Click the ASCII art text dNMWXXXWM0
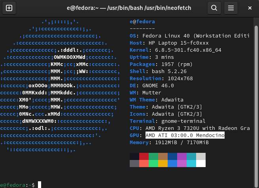The height and width of the screenshot is (188, 259). 38,121
